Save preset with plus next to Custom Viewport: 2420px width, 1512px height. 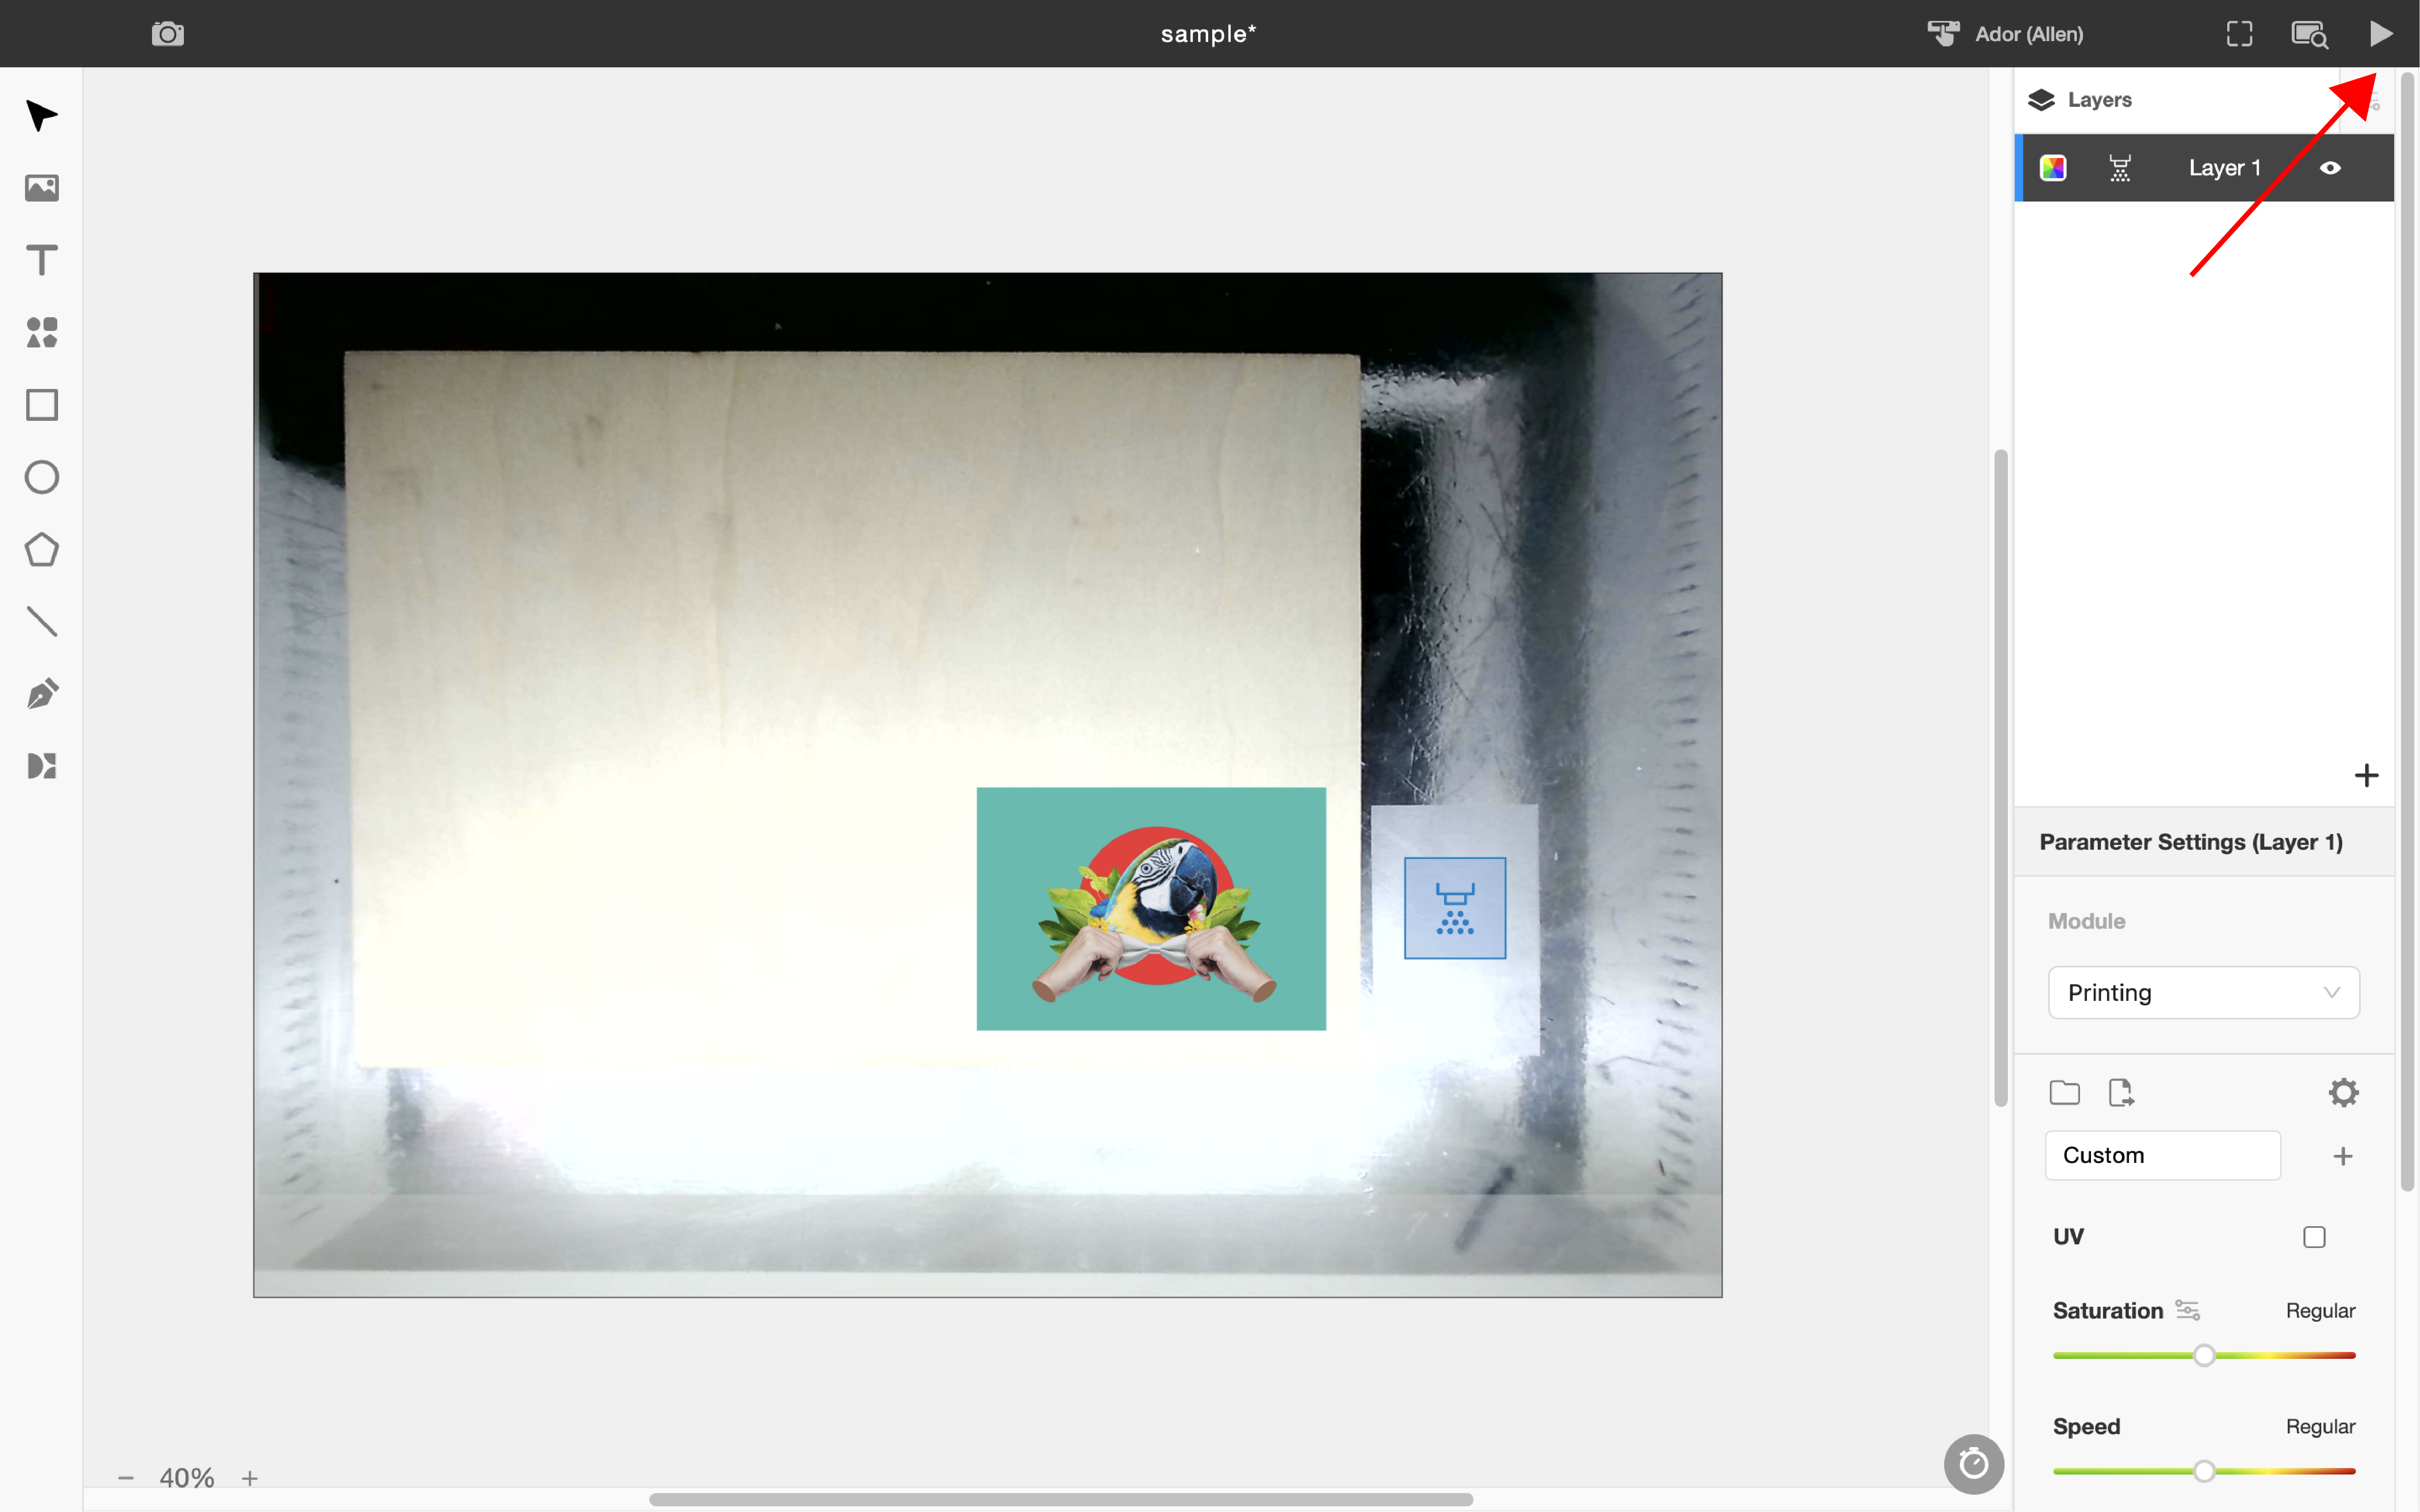click(2343, 1156)
